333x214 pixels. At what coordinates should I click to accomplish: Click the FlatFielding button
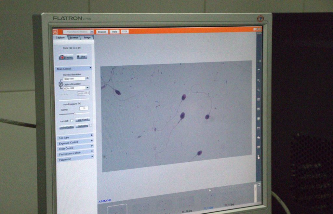click(x=83, y=126)
